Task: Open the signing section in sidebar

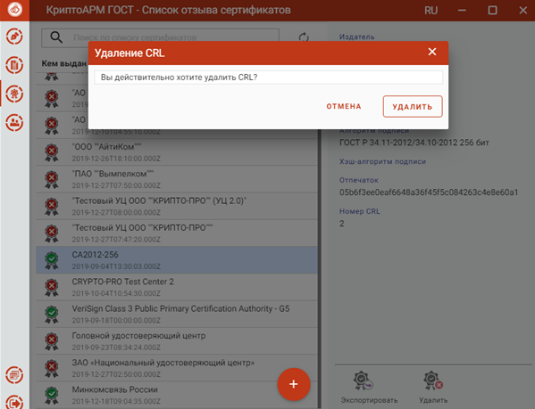Action: coord(14,37)
